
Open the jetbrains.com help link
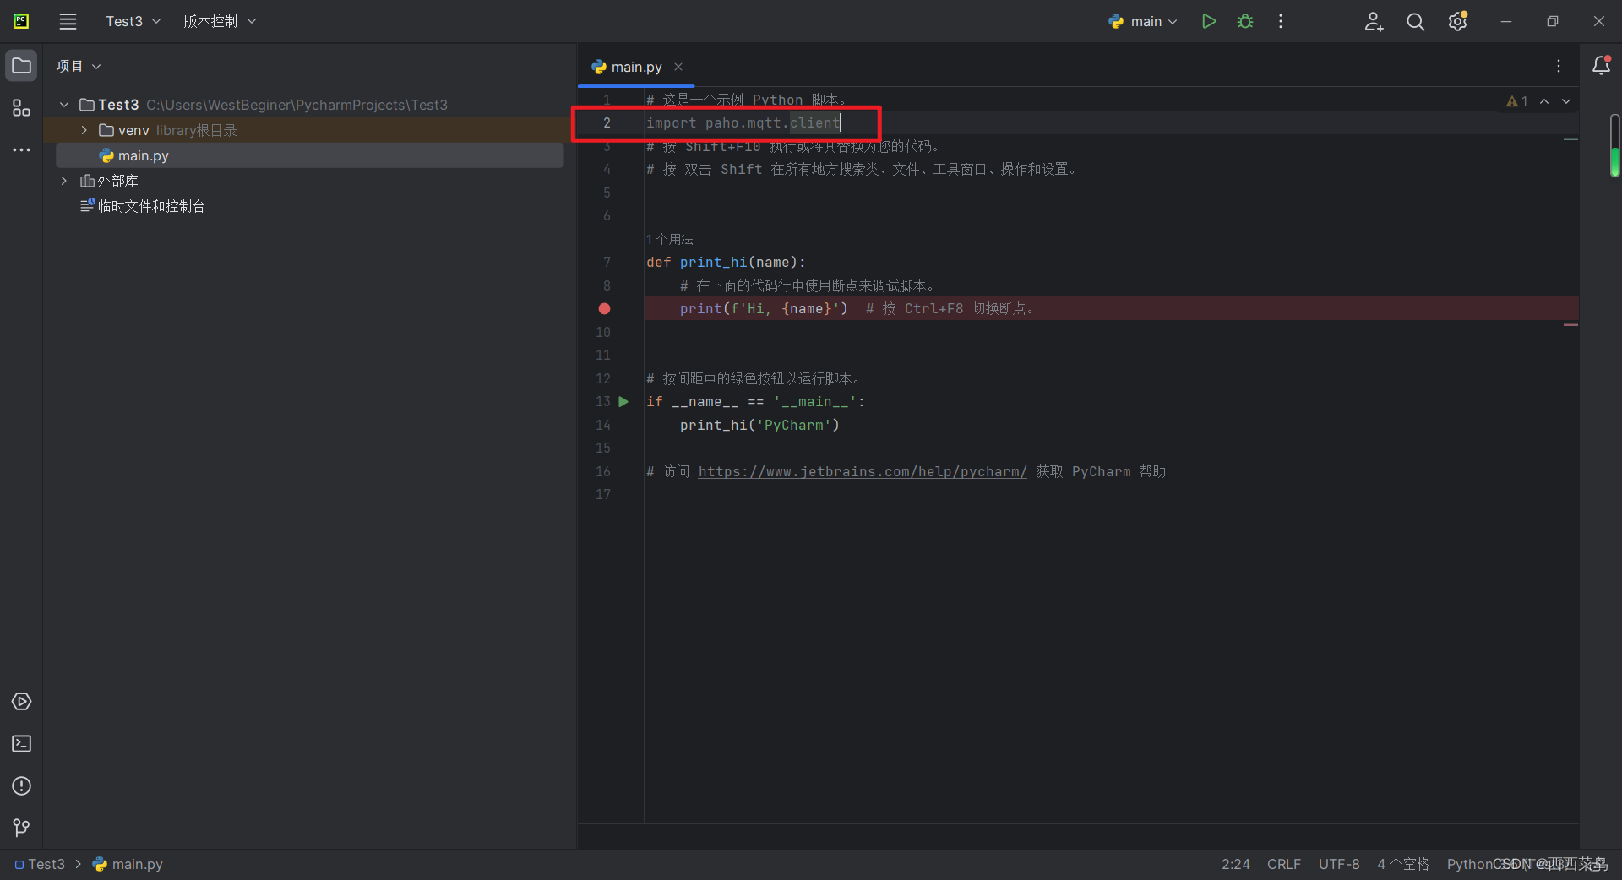[x=863, y=472]
